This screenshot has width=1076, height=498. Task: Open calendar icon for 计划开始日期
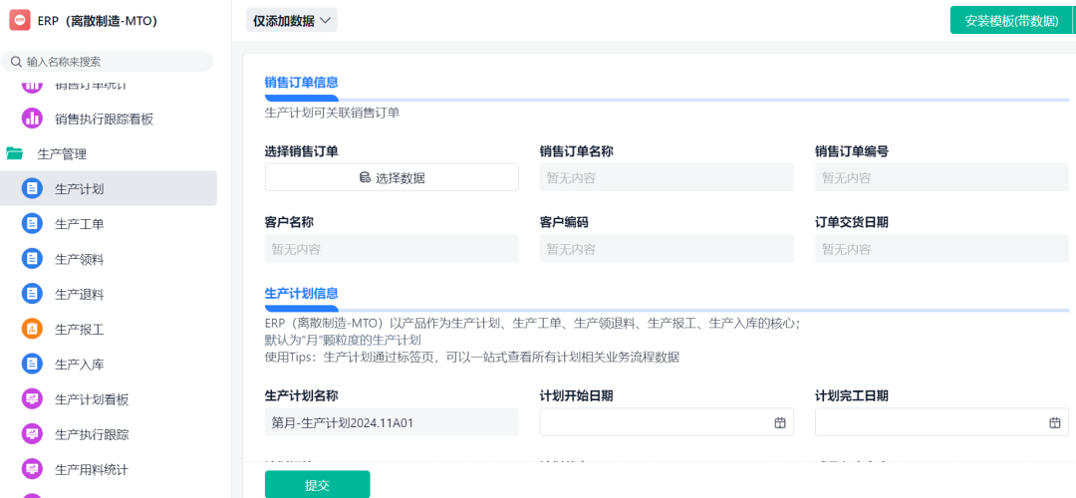pos(780,423)
